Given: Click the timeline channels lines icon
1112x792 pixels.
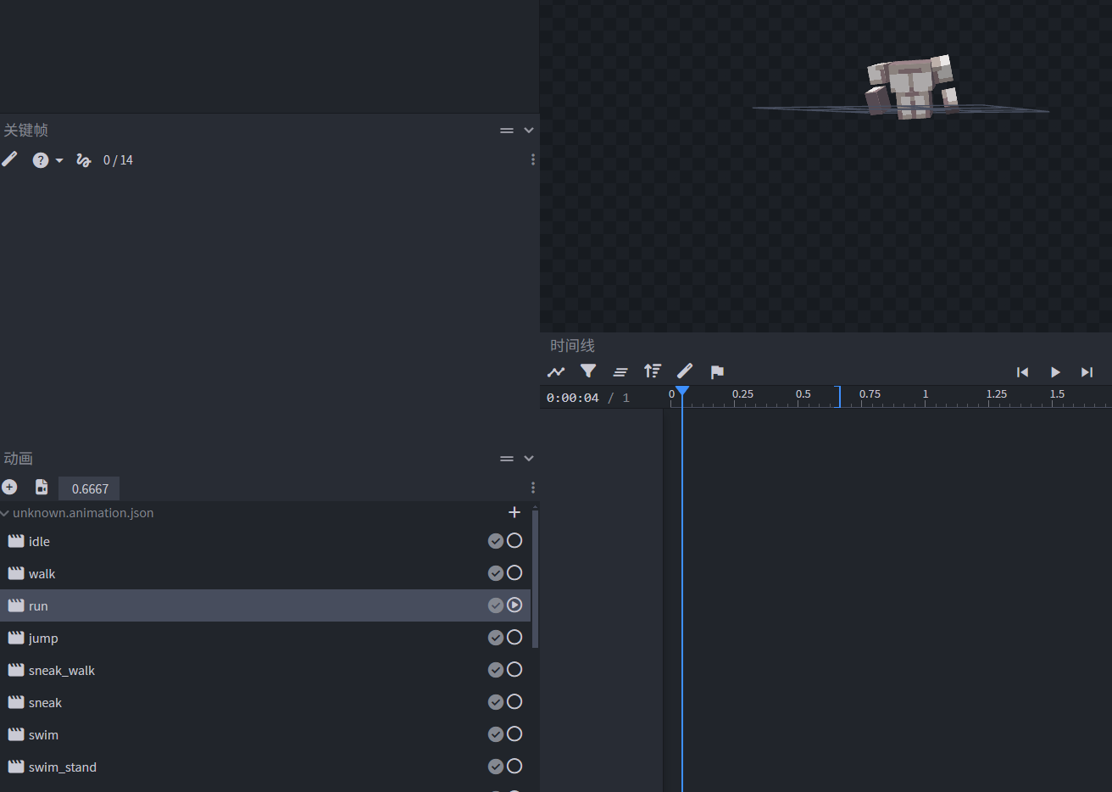Looking at the screenshot, I should 620,371.
